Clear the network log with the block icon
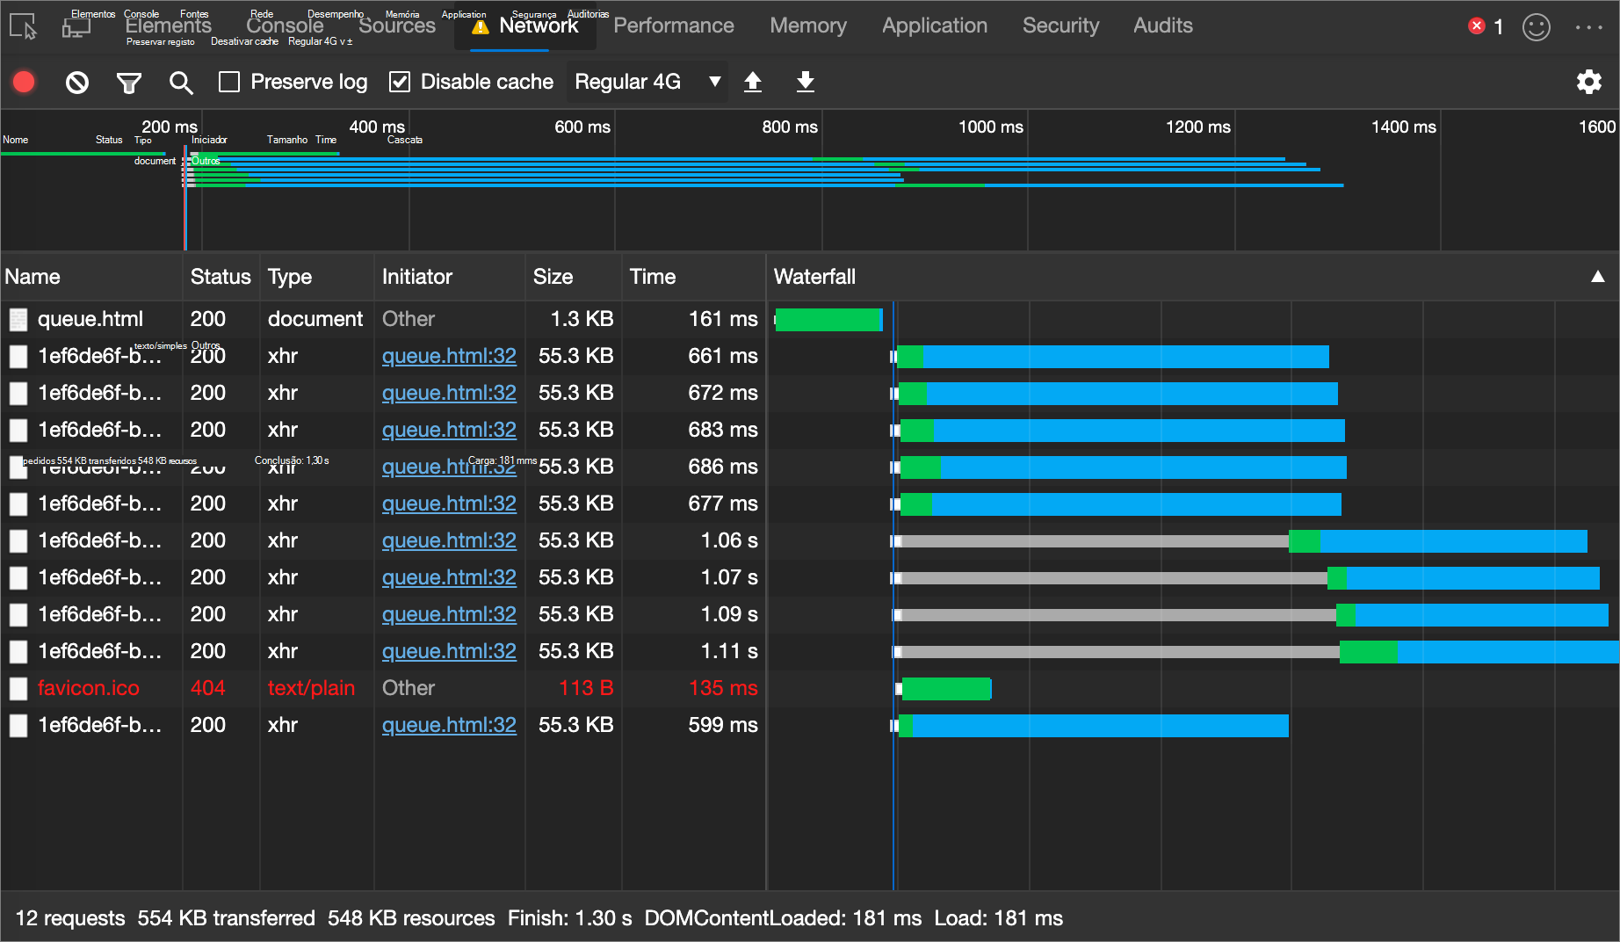The height and width of the screenshot is (942, 1620). pyautogui.click(x=77, y=83)
